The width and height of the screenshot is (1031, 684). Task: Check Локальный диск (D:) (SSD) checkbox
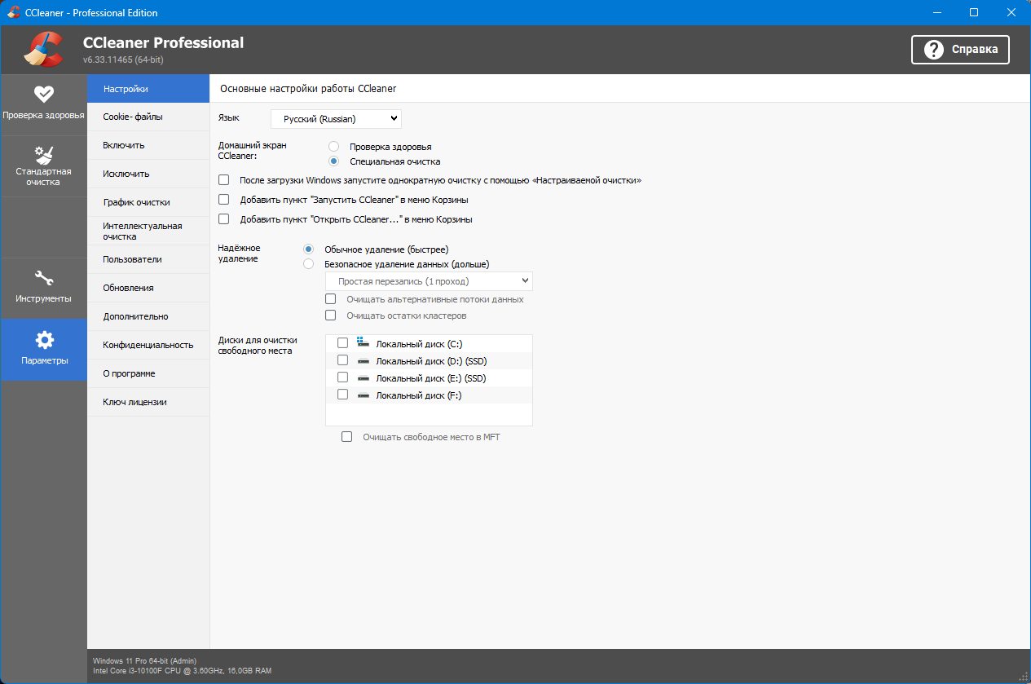pos(343,360)
